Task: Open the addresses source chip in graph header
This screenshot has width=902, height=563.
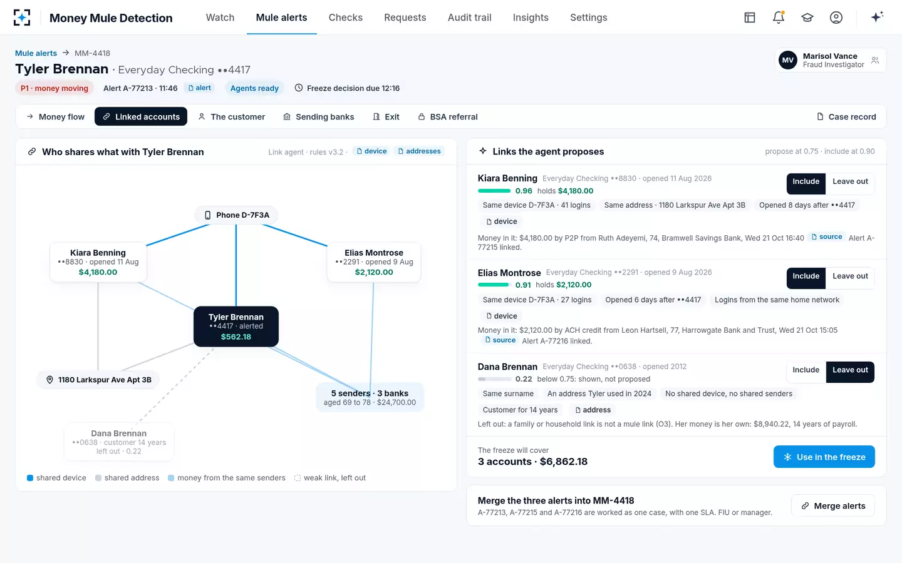Action: pyautogui.click(x=420, y=151)
